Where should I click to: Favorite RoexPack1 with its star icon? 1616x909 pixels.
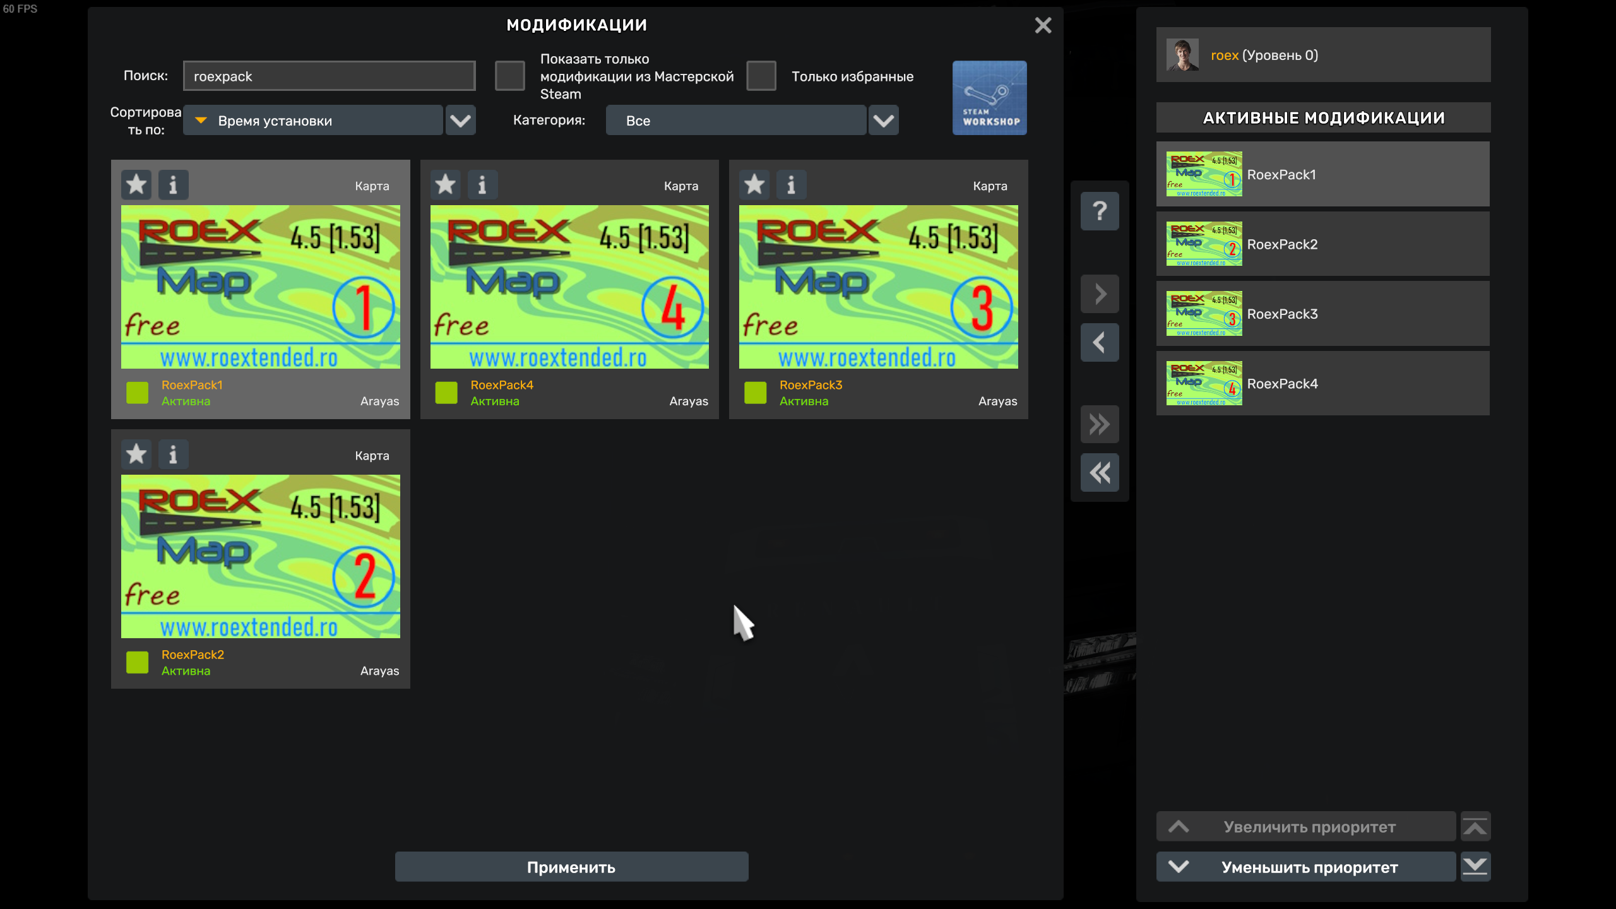[136, 185]
